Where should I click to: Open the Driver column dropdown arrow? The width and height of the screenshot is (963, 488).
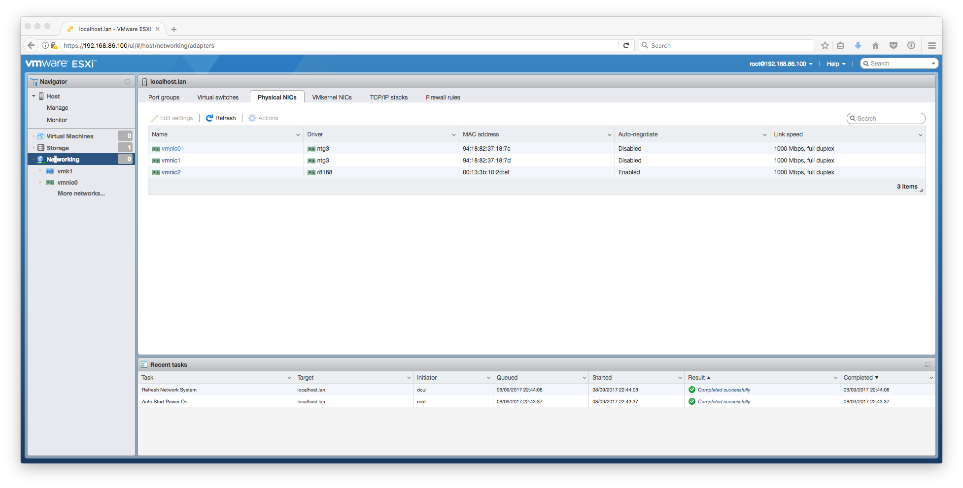point(453,135)
